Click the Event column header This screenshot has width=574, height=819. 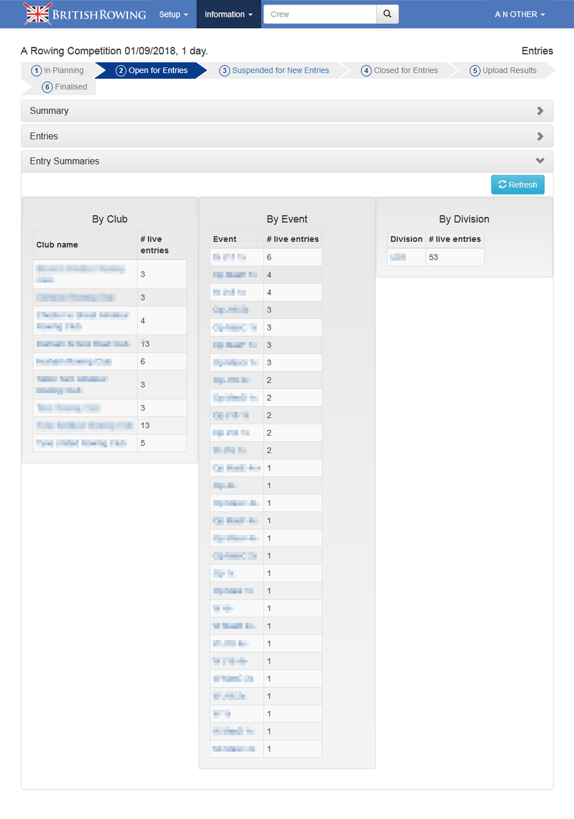225,239
